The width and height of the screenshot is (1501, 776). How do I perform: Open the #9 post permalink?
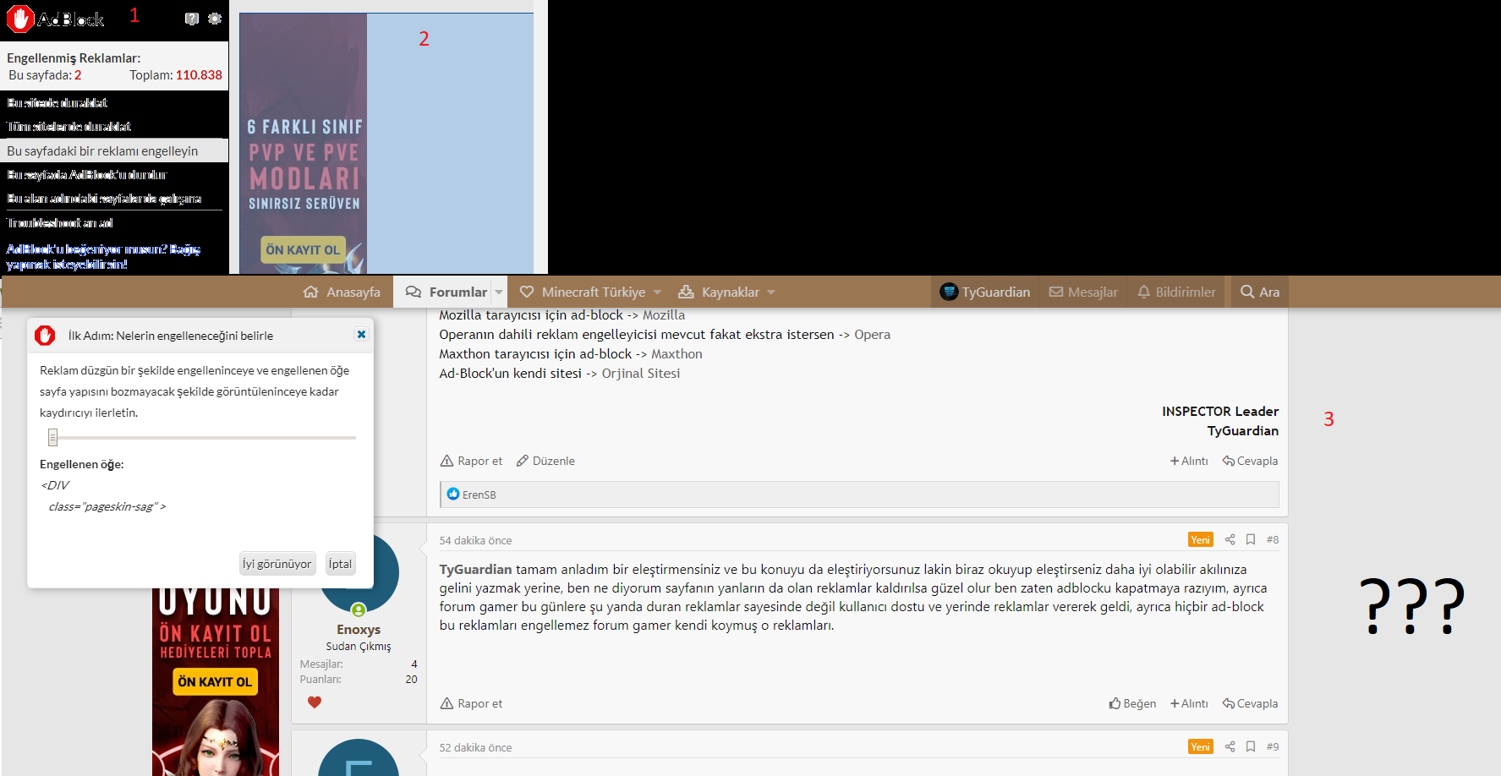[1273, 746]
